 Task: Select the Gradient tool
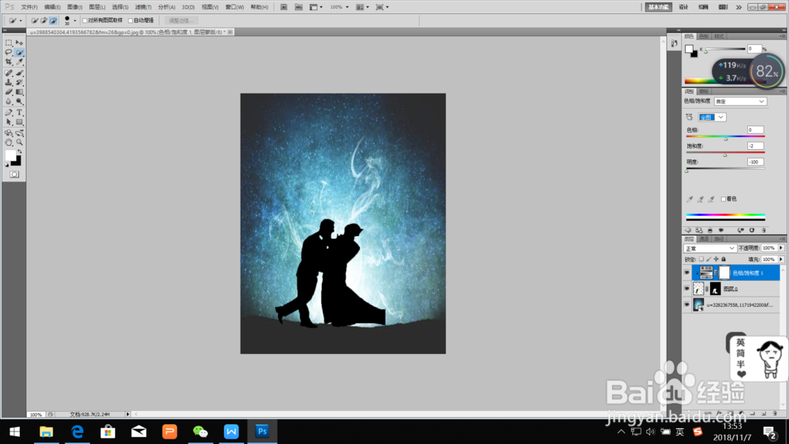[x=19, y=92]
